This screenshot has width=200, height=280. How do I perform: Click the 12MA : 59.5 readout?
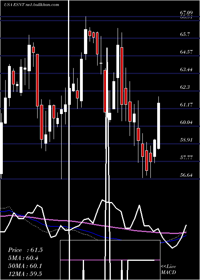[x=25, y=274]
